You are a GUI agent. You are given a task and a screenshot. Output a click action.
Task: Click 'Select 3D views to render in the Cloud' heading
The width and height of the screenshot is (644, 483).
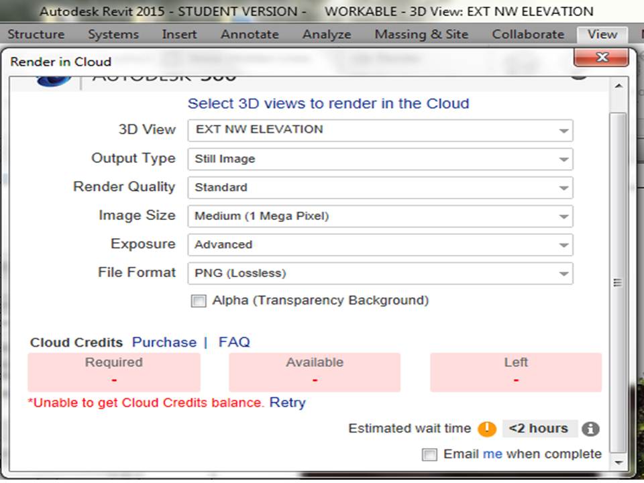328,103
